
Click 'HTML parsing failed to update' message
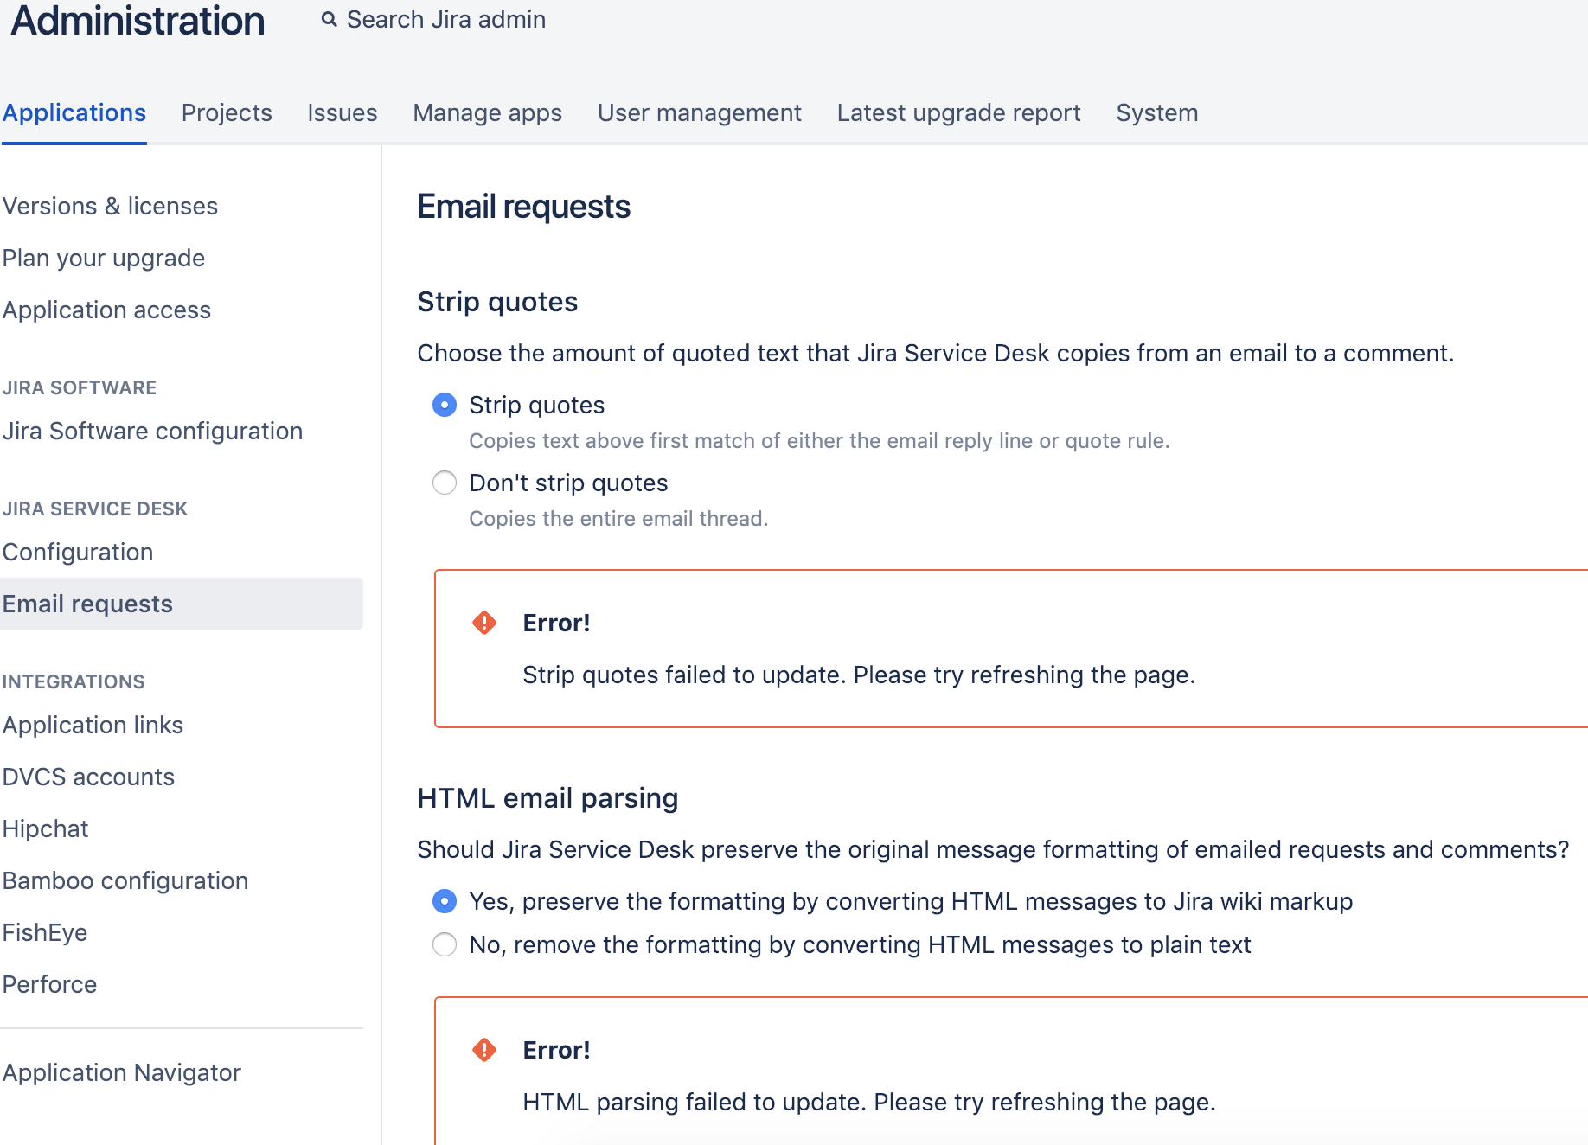pyautogui.click(x=869, y=1102)
